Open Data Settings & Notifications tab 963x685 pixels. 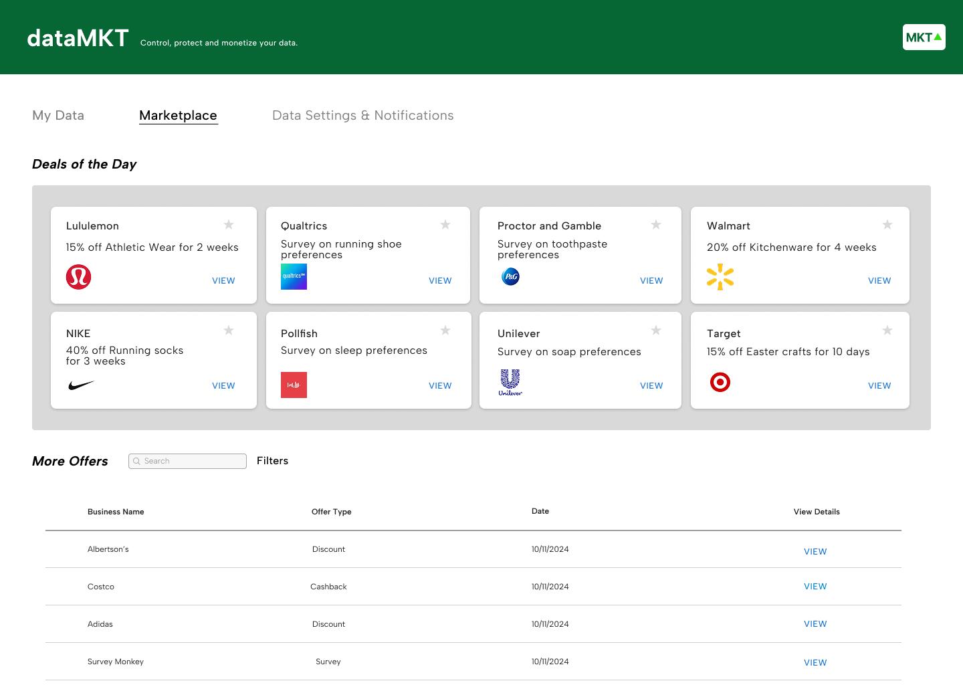coord(362,116)
